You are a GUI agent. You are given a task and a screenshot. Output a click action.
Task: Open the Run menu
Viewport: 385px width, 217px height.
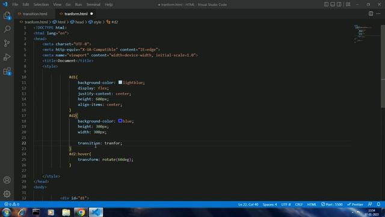pyautogui.click(x=78, y=4)
